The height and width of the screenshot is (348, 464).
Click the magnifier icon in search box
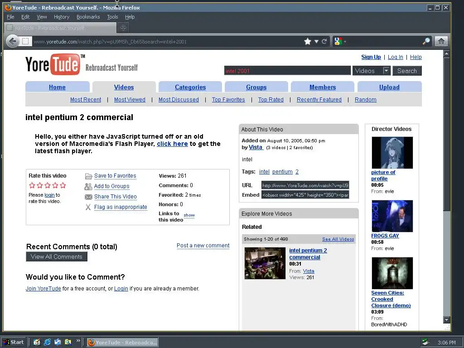point(426,41)
